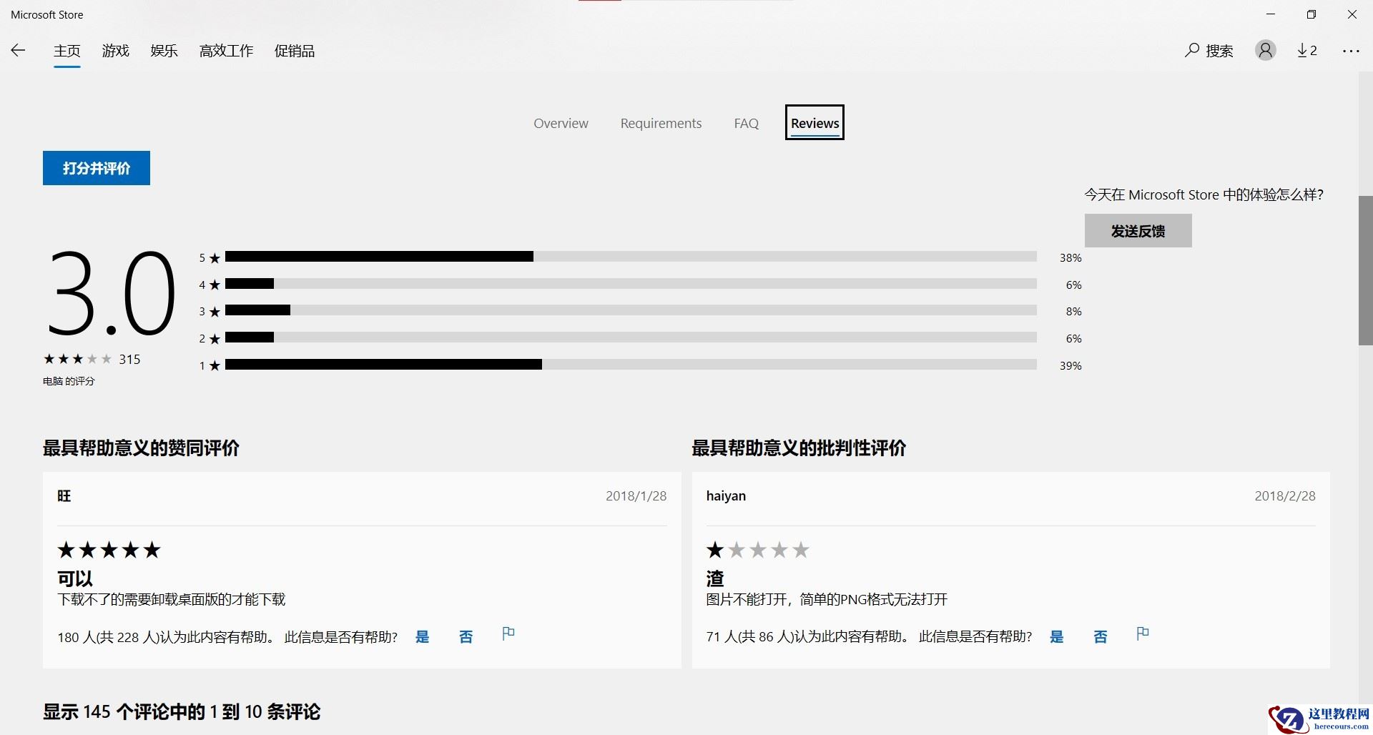
Task: Open the downloads icon showing 2 items
Action: [x=1306, y=50]
